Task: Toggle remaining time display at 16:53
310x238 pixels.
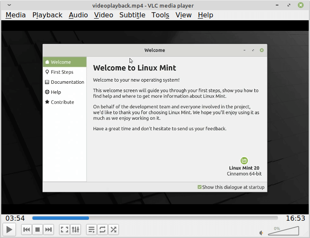Action: click(x=295, y=218)
